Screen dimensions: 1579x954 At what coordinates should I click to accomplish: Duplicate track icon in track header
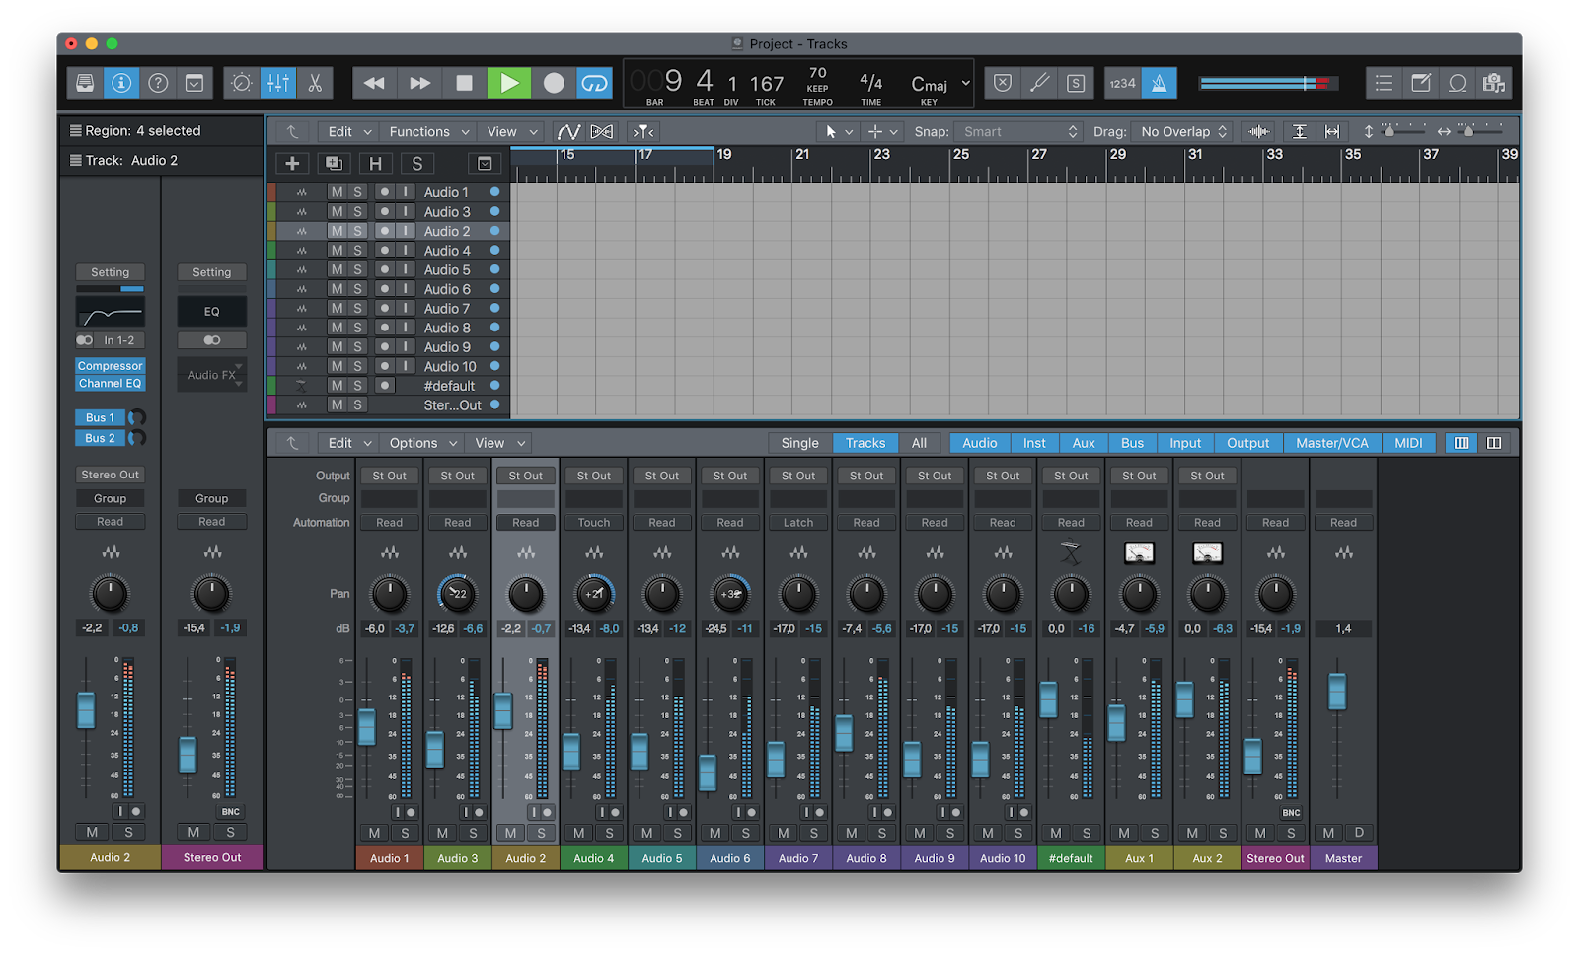[x=334, y=163]
